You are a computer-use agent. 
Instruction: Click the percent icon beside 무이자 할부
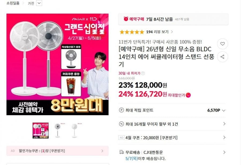[x=121, y=124]
